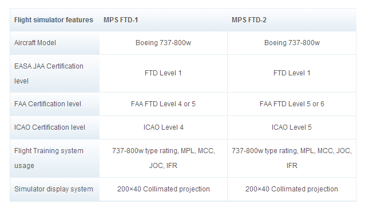Click the ICAO Level 4 cell
Screen dimensions: 369x208
[x=163, y=127]
